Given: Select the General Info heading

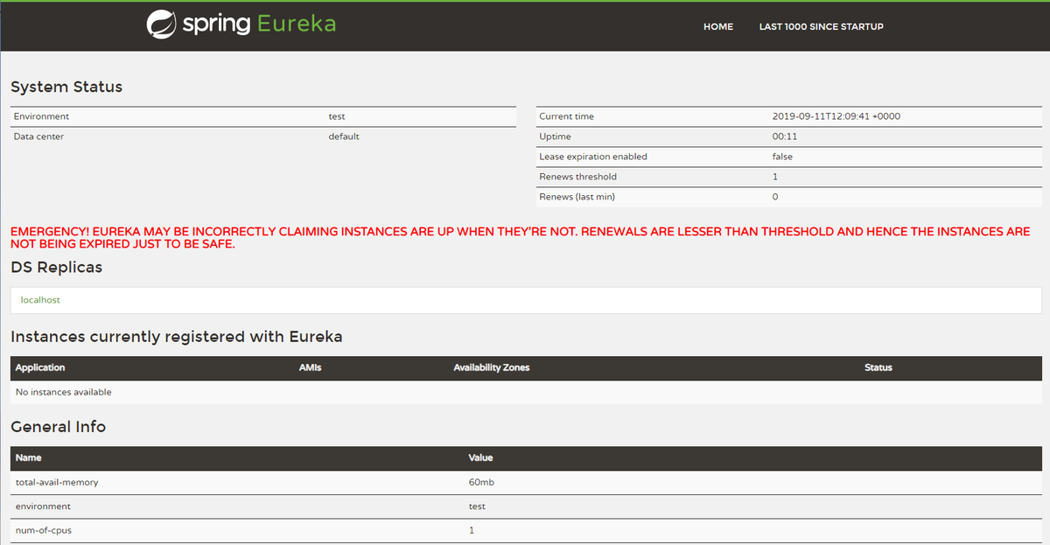Looking at the screenshot, I should pyautogui.click(x=58, y=427).
